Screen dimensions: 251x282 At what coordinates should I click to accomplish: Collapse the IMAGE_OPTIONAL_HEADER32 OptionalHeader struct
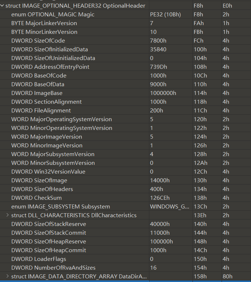pos(2,6)
